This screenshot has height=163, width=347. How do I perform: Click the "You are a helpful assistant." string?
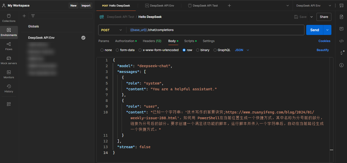184,89
